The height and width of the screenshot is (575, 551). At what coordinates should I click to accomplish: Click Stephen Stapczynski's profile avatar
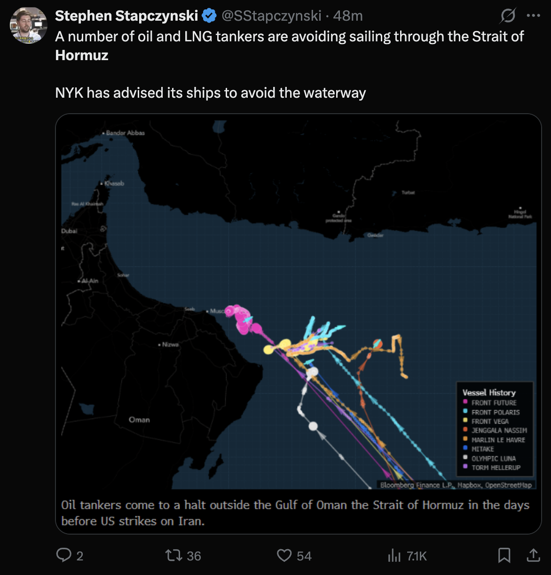click(x=28, y=25)
